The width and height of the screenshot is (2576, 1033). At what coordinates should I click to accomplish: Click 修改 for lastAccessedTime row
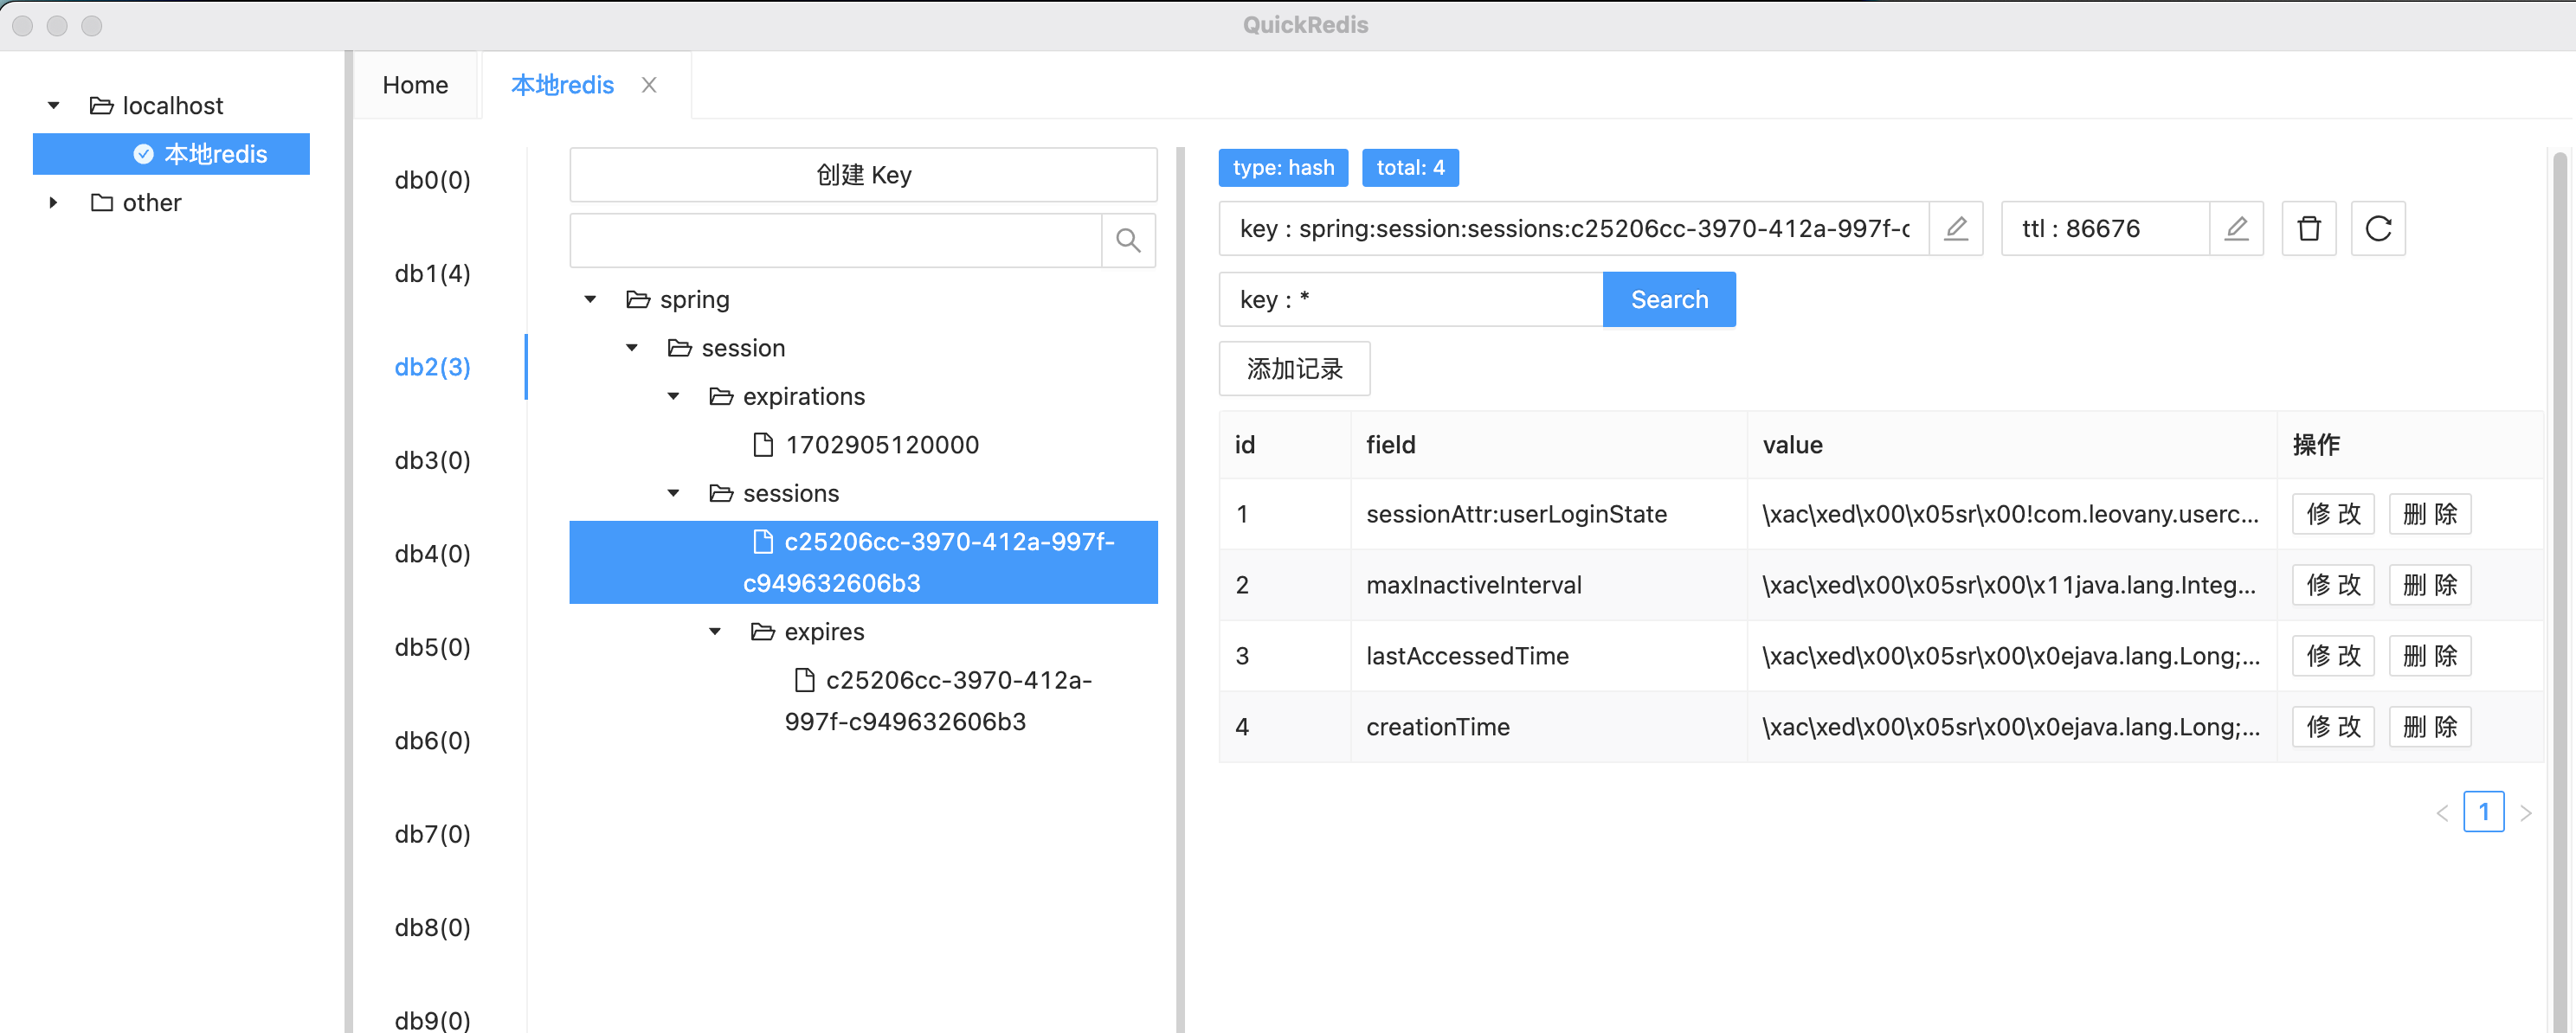(x=2333, y=657)
